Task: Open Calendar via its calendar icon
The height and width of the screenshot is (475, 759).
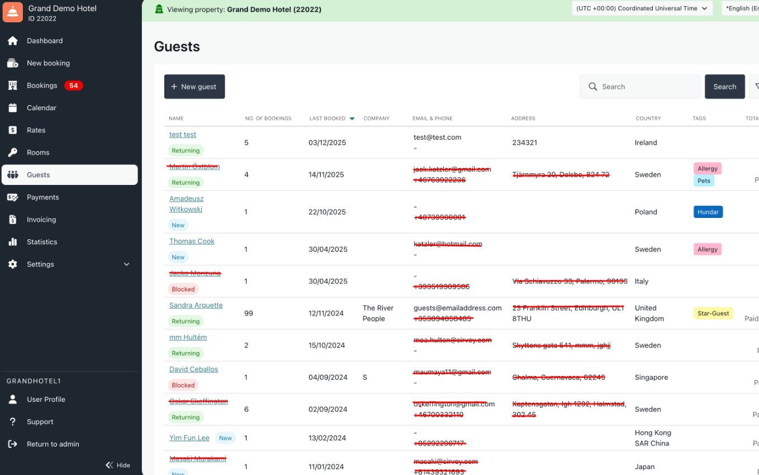Action: 13,108
